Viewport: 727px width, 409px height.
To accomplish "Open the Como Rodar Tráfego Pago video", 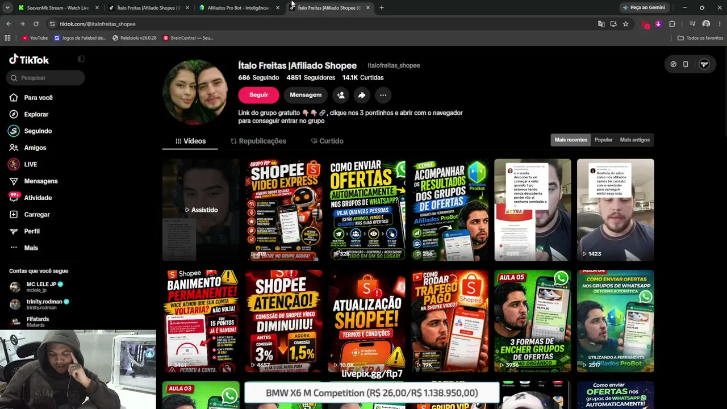I will [x=449, y=321].
